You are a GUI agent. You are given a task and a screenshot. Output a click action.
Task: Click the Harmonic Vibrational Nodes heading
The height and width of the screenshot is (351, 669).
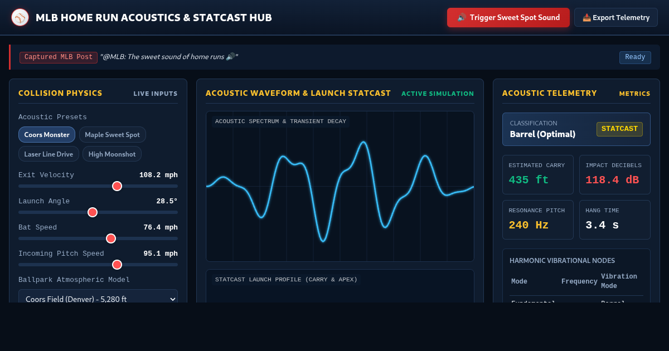pos(562,260)
